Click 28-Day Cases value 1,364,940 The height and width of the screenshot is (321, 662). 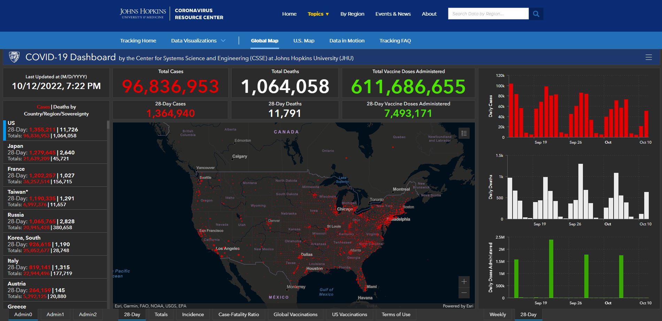[170, 113]
